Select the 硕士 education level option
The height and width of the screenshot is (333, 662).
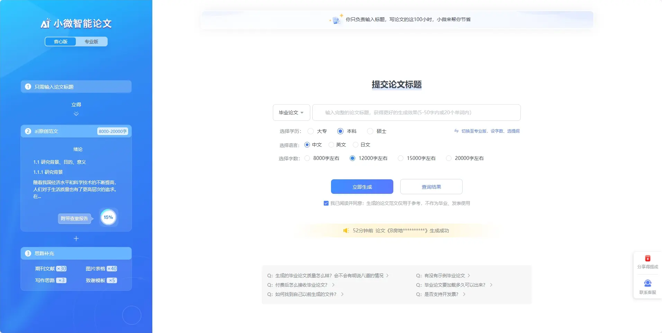370,131
